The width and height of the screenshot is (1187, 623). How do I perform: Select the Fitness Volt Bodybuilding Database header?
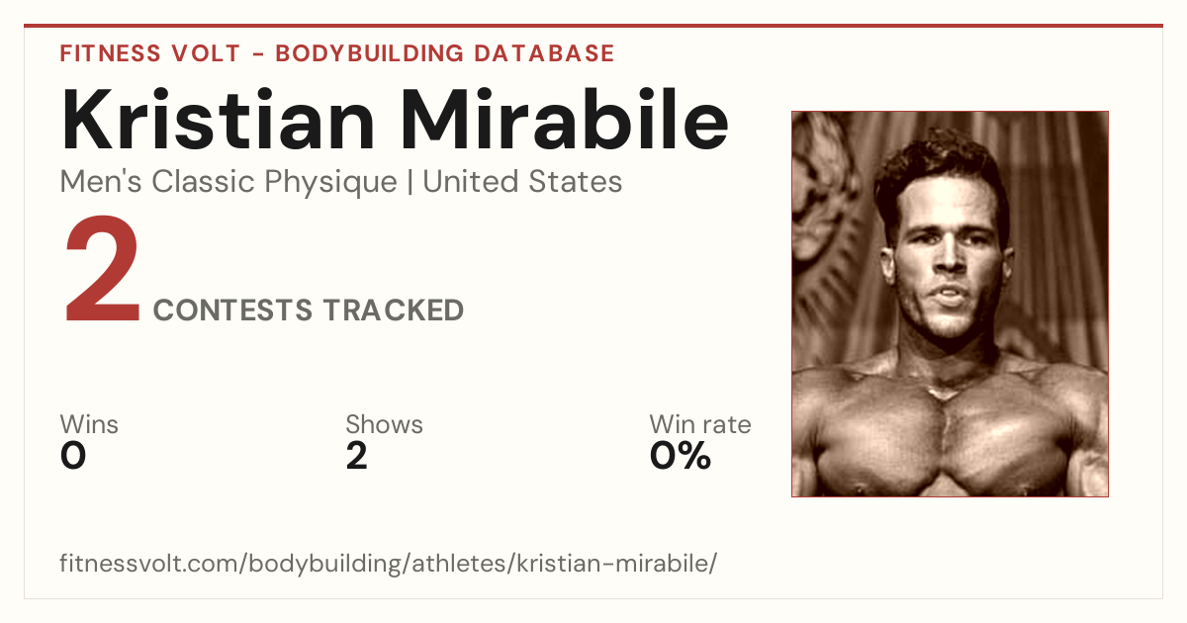point(337,53)
